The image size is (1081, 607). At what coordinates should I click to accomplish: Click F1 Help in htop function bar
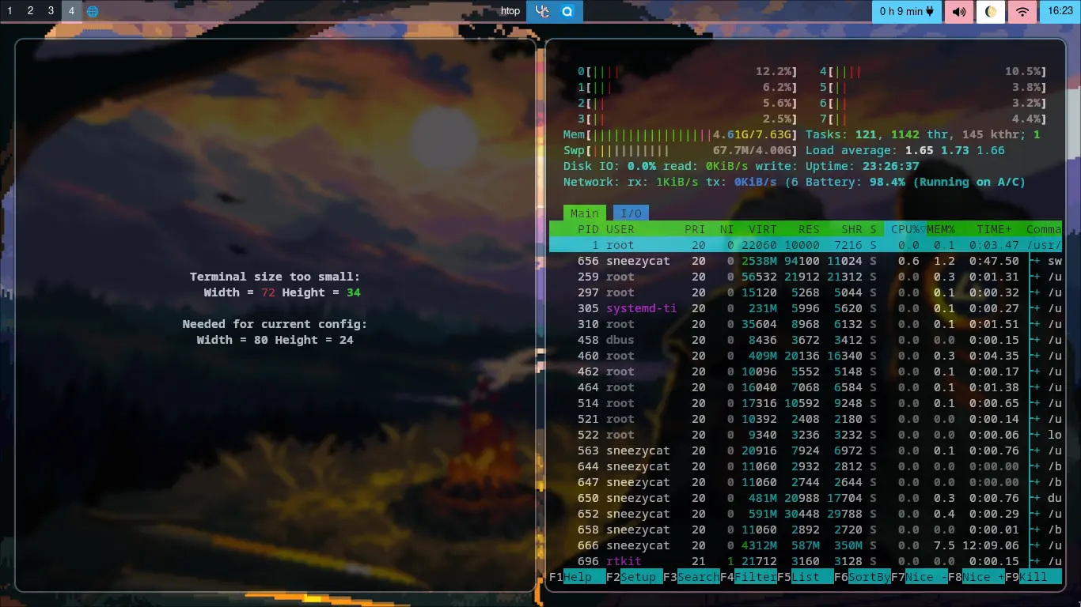point(577,577)
